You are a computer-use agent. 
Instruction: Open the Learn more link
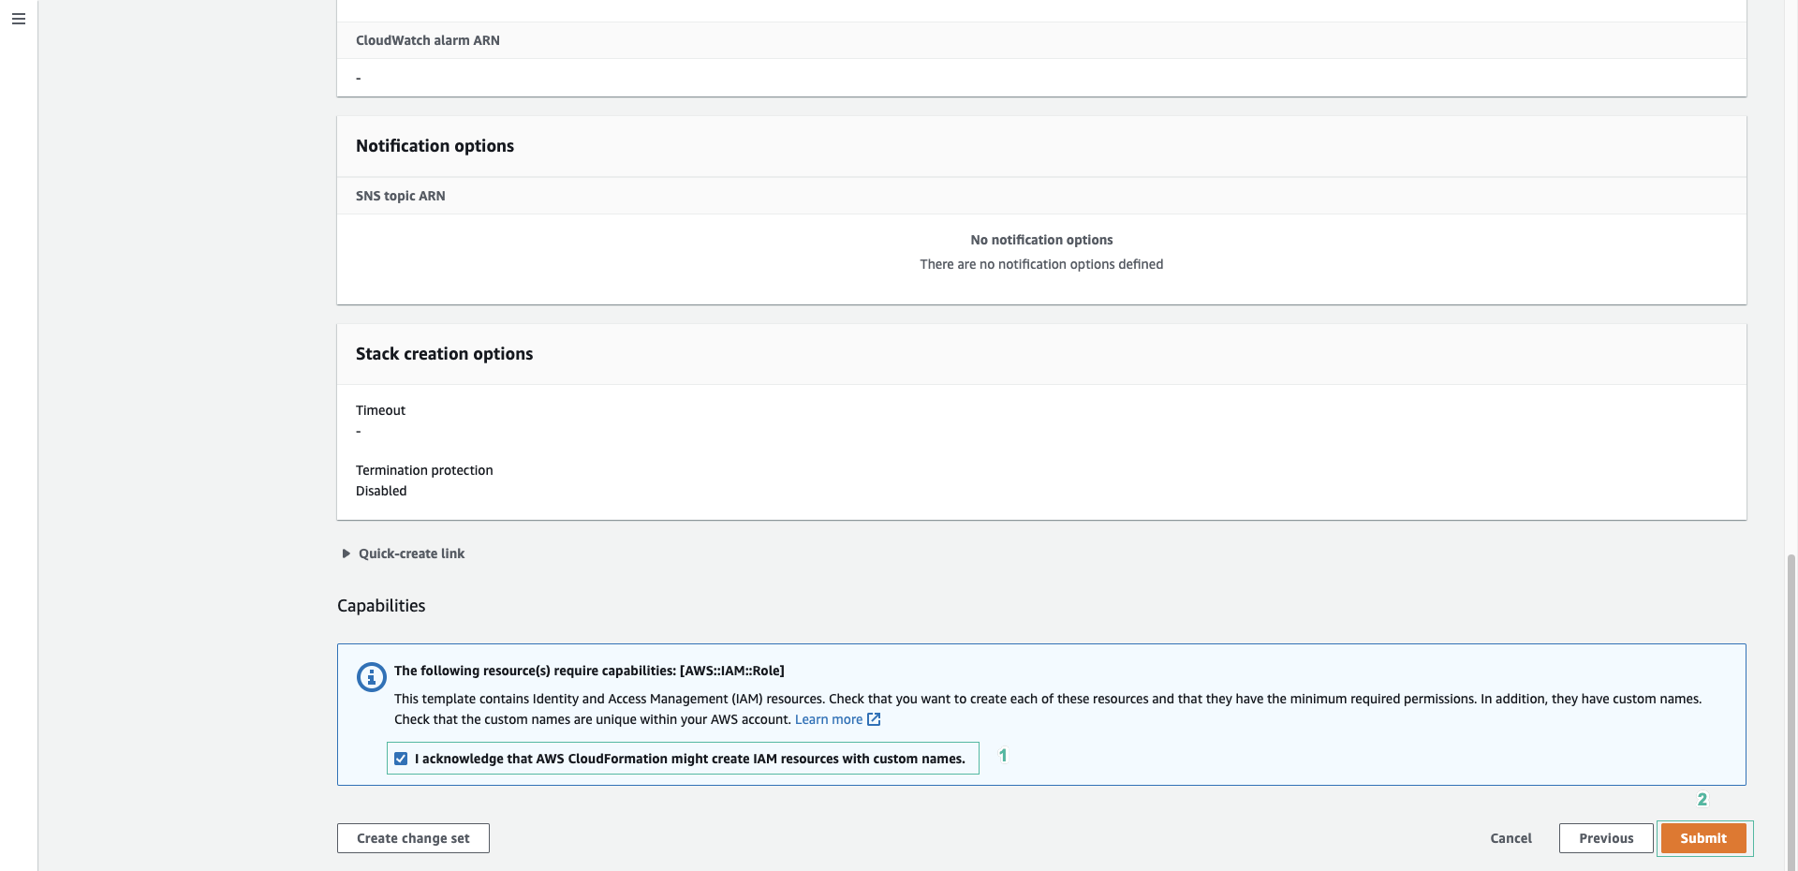[x=829, y=719]
